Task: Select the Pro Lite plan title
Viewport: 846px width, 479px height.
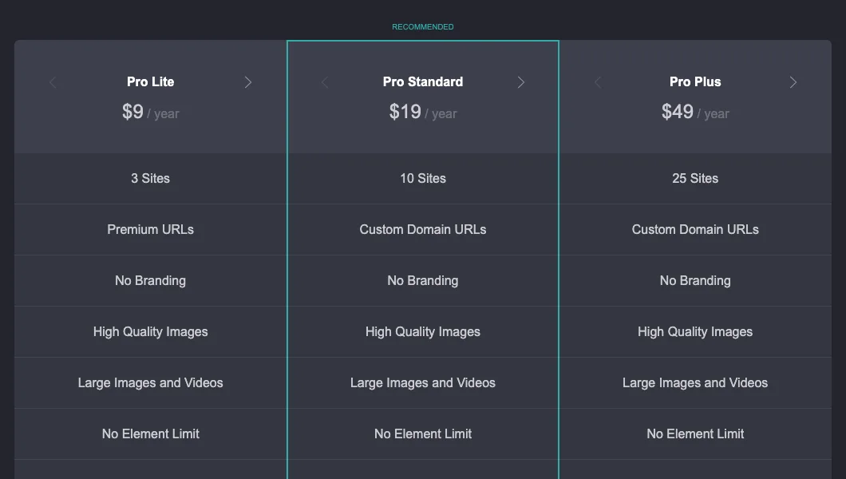Action: pyautogui.click(x=151, y=81)
